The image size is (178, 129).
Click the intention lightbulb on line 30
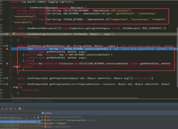14,34
